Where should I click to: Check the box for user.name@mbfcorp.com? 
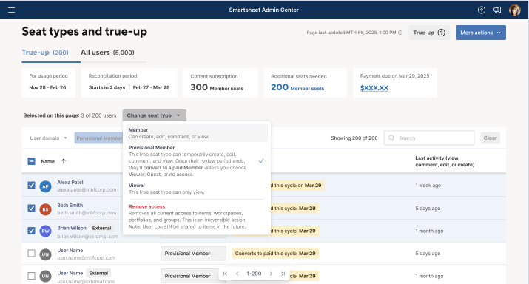pos(31,253)
